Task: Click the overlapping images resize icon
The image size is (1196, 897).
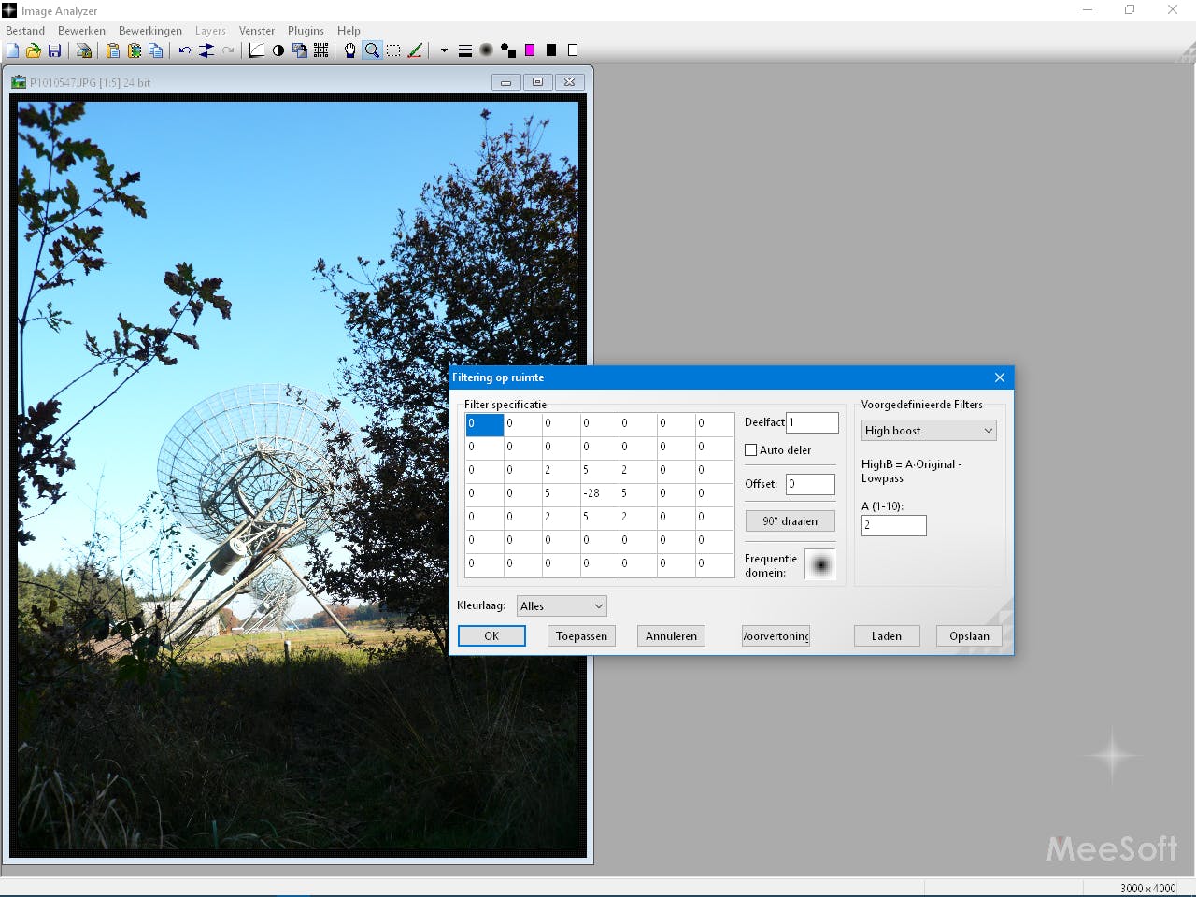Action: (300, 50)
